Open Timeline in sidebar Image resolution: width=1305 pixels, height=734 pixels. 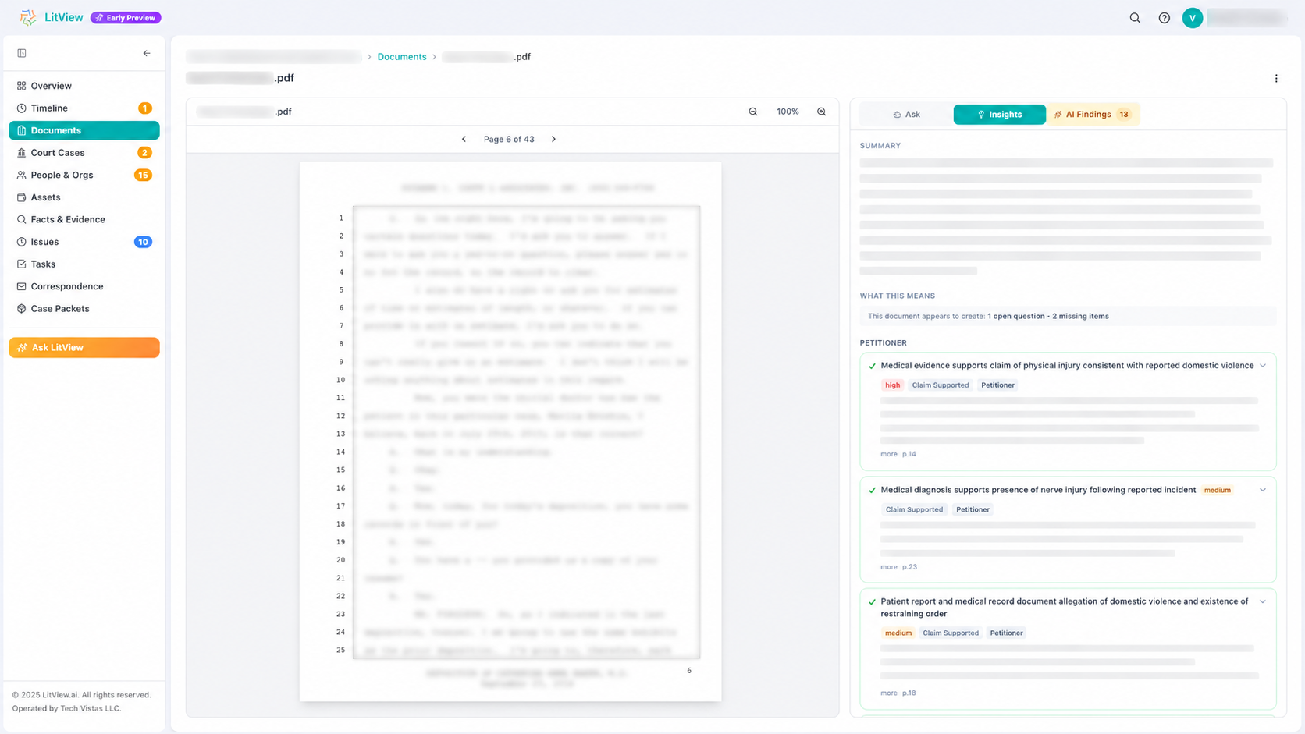click(84, 108)
